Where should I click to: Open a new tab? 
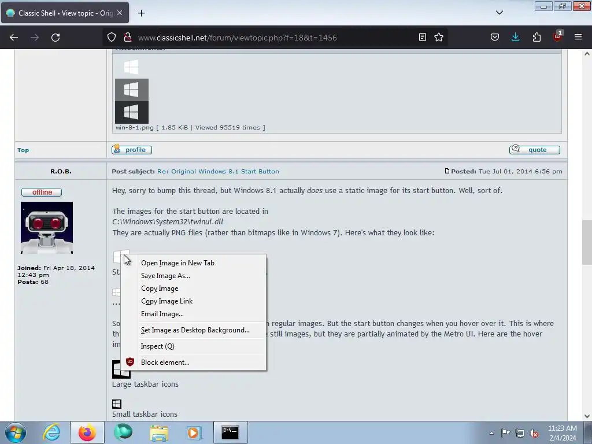click(x=141, y=13)
